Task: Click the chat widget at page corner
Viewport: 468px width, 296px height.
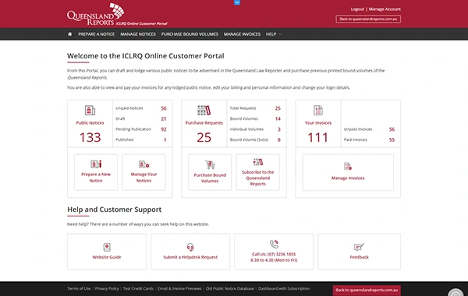Action: tap(456, 293)
